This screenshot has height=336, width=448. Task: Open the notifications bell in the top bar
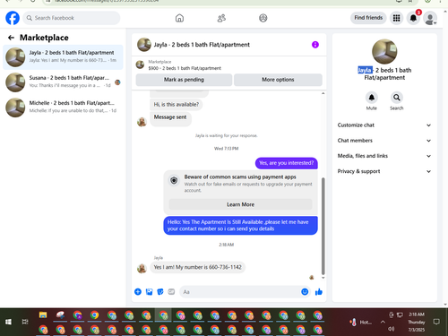coord(413,18)
